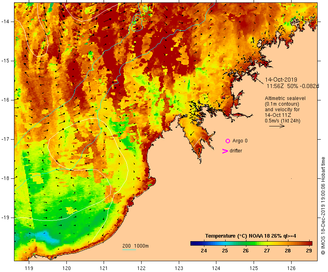The height and width of the screenshot is (272, 328).
Task: Click the longitude label 121
Action: [x=104, y=268]
